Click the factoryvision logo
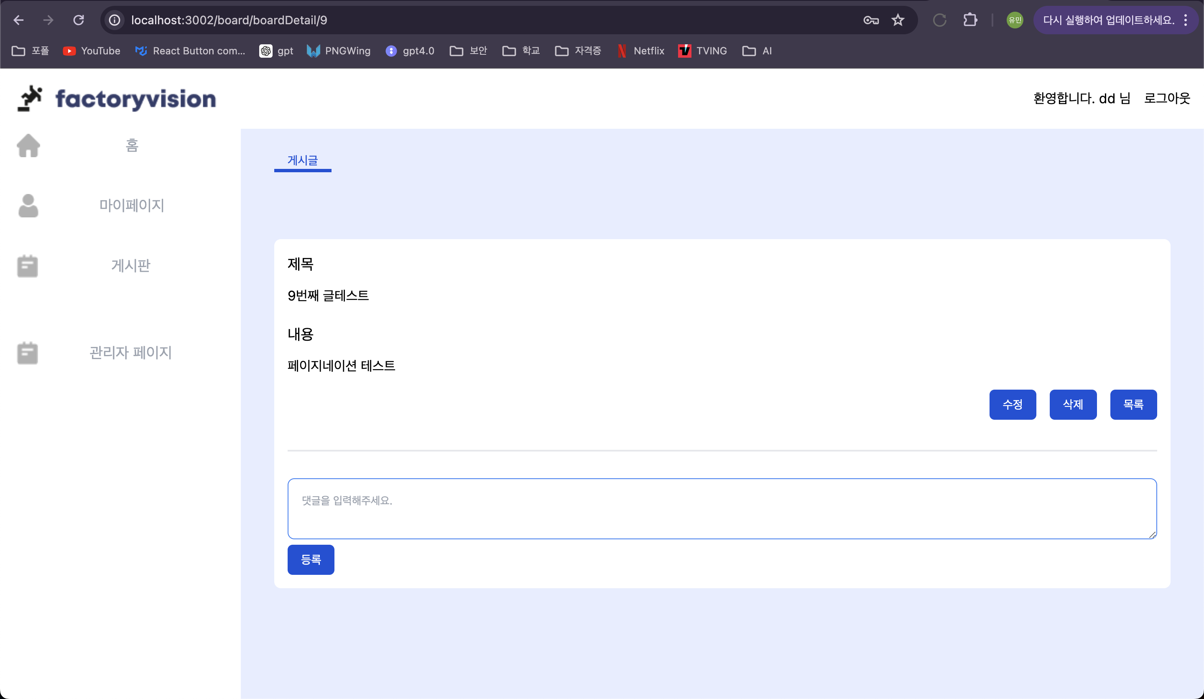 point(117,98)
